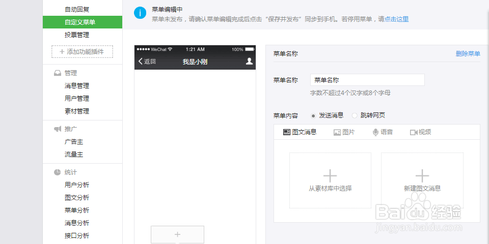Click the 推广 section header
Viewport: 489px width, 244px height.
tap(71, 129)
